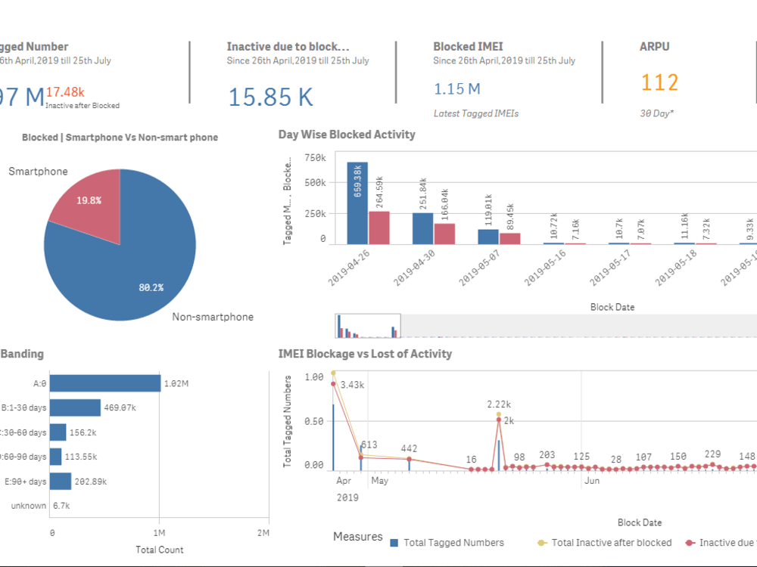757x567 pixels.
Task: Open the ARPU KPI showing 112
Action: pyautogui.click(x=659, y=83)
